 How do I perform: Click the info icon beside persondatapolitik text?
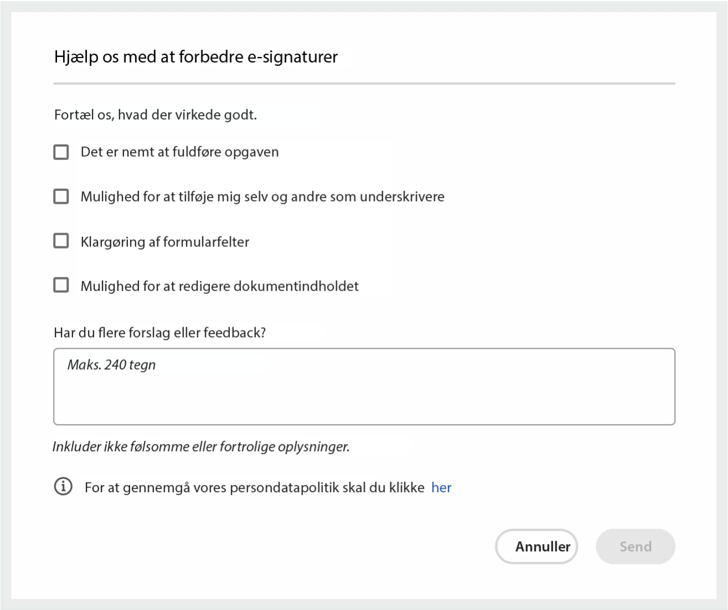pos(63,487)
